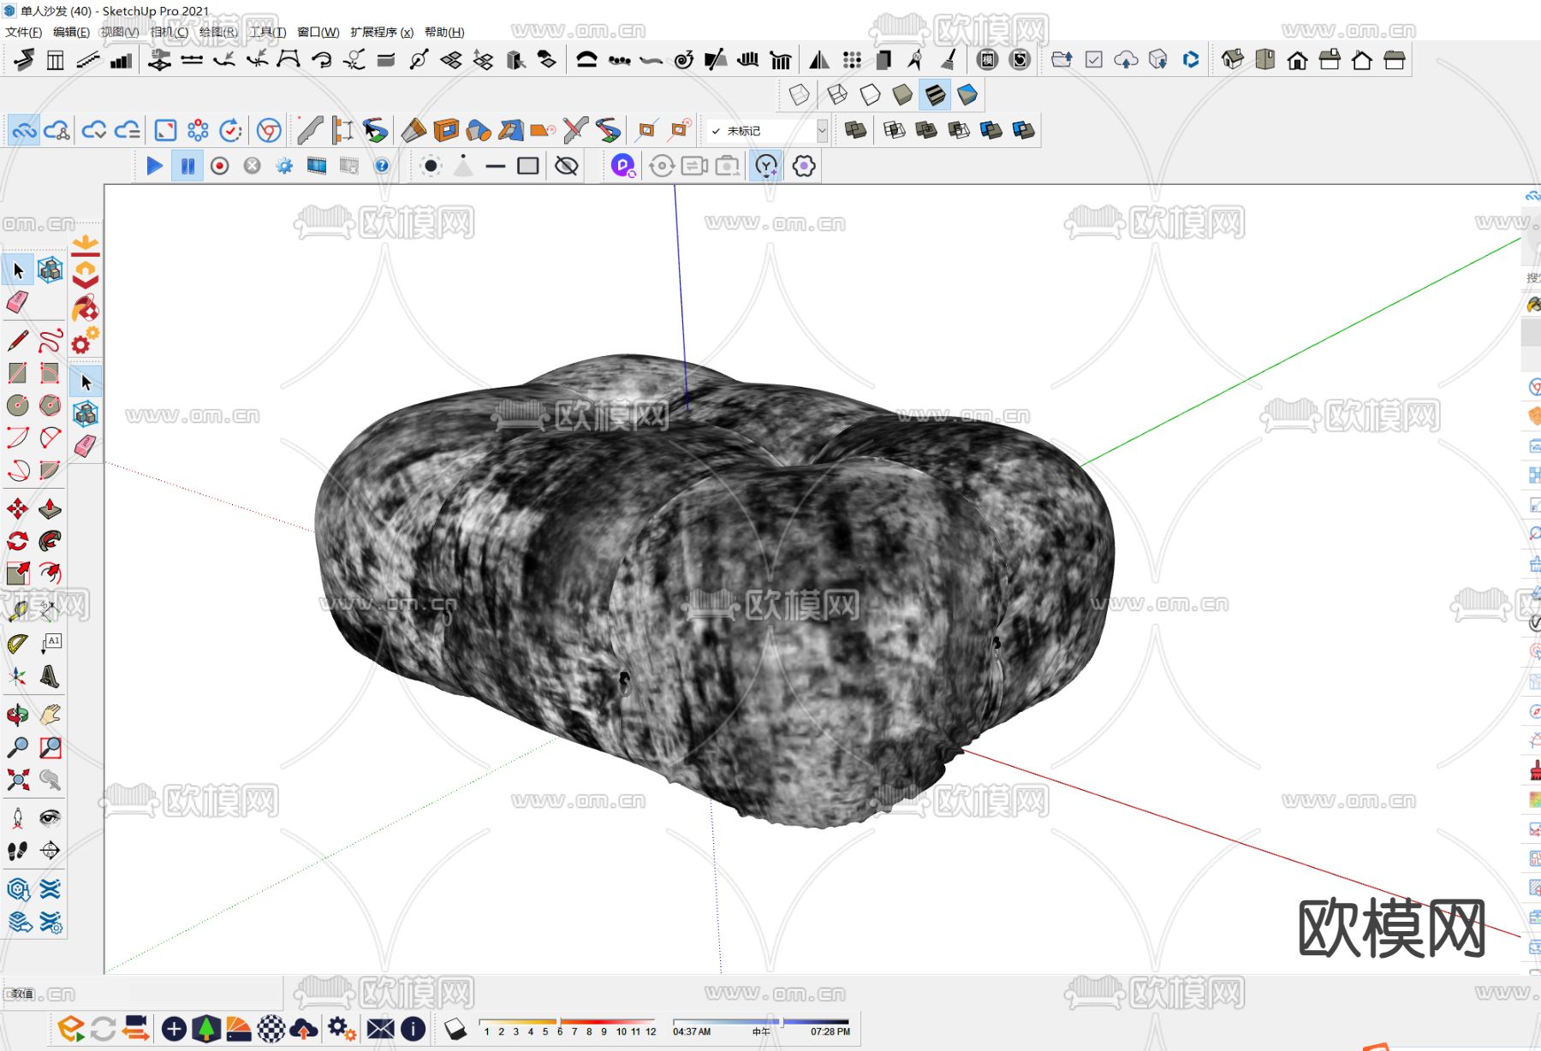Expand the 相机(C) camera menu
The image size is (1541, 1051).
pyautogui.click(x=169, y=32)
